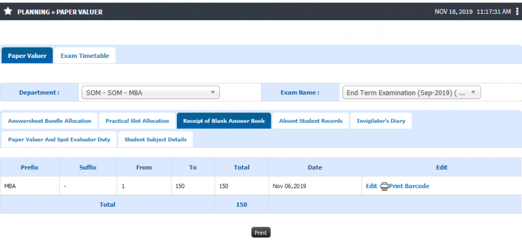The height and width of the screenshot is (245, 522).
Task: Click the Total column header
Action: pyautogui.click(x=242, y=167)
